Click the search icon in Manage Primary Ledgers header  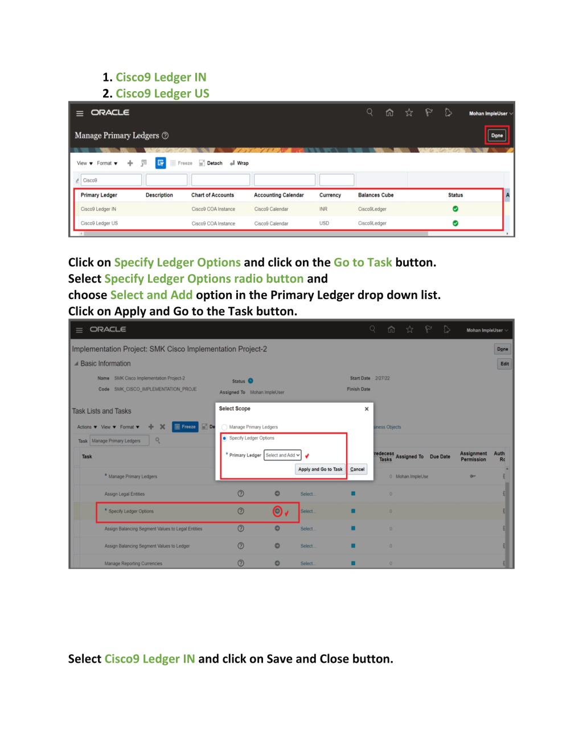[x=369, y=112]
